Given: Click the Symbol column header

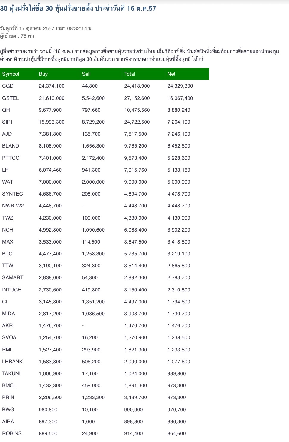Looking at the screenshot, I should pyautogui.click(x=11, y=74).
